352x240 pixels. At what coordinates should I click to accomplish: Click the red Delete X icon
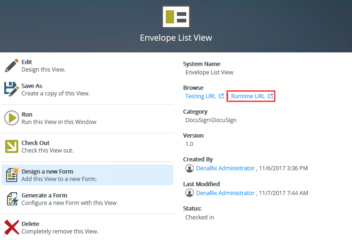(x=11, y=227)
